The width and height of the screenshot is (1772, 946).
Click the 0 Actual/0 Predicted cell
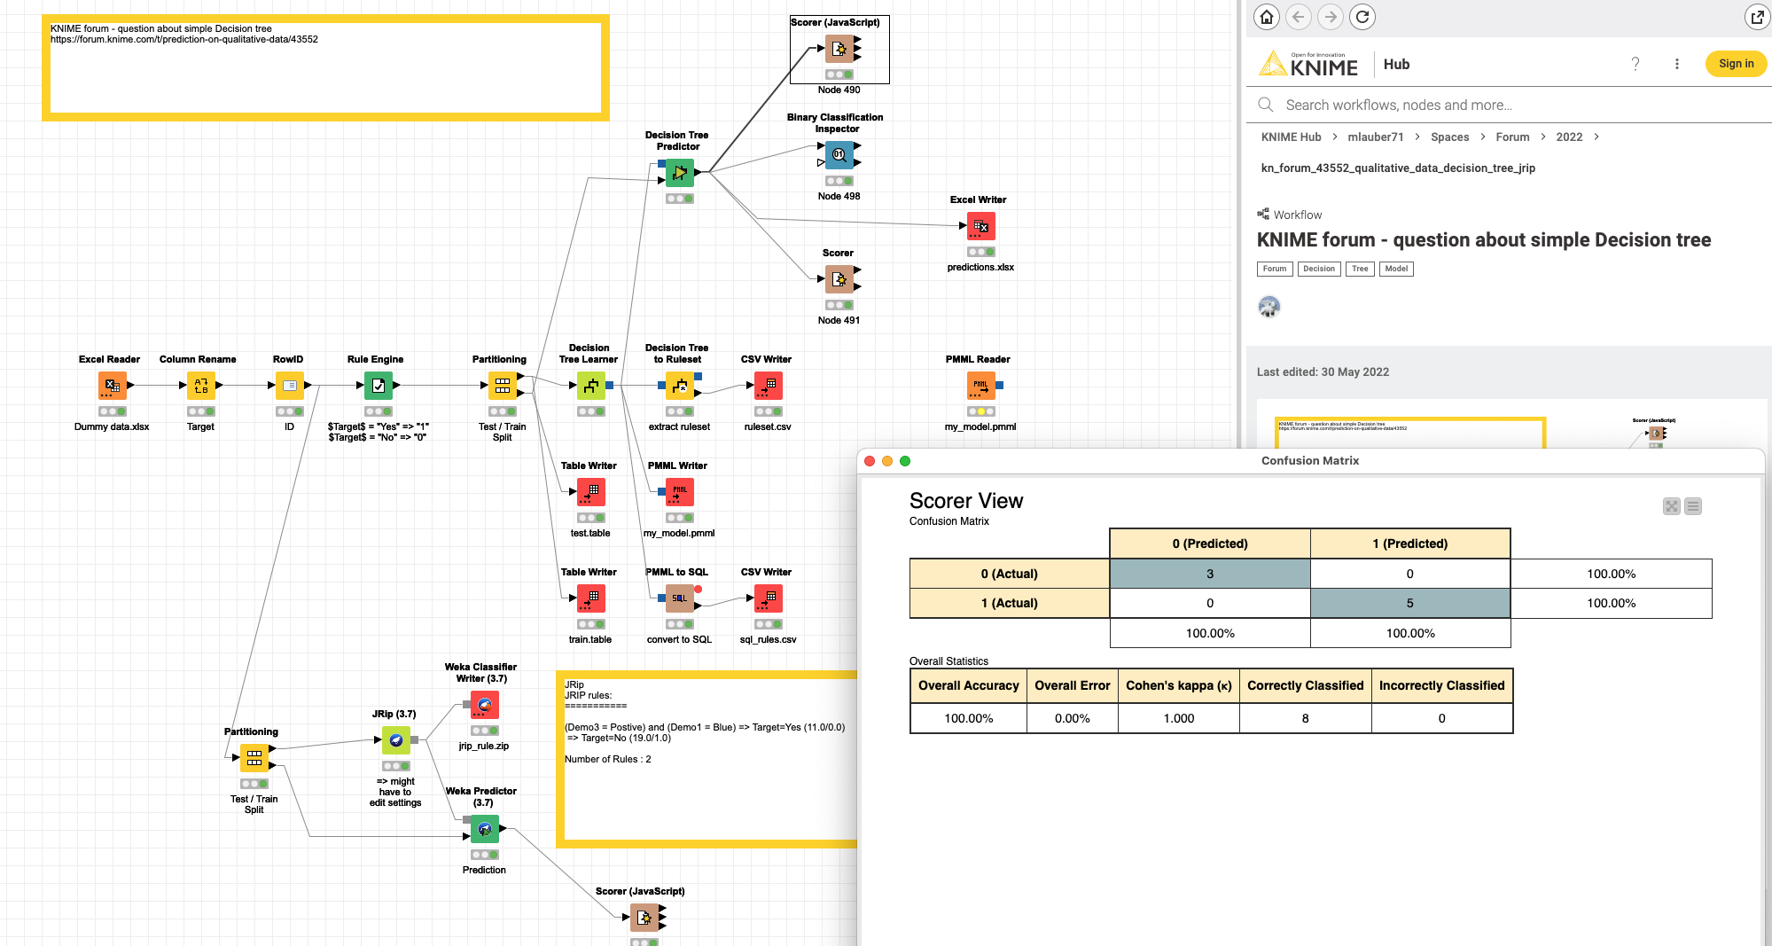[x=1209, y=574]
